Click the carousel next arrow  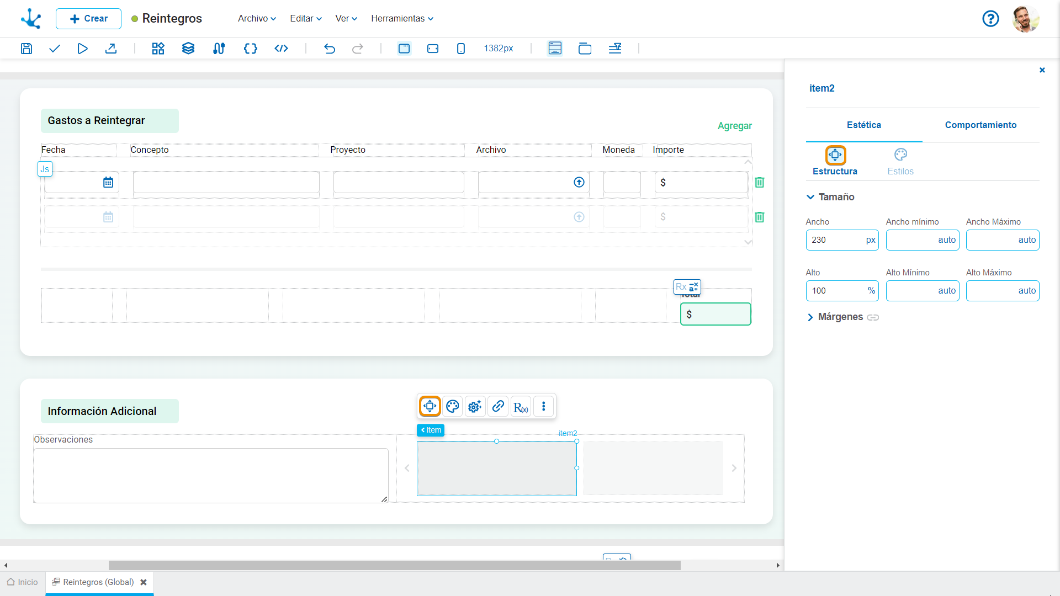(x=734, y=468)
